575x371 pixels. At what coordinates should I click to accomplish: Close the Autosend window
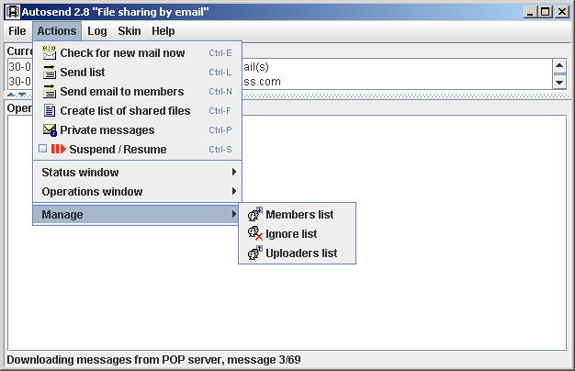562,12
